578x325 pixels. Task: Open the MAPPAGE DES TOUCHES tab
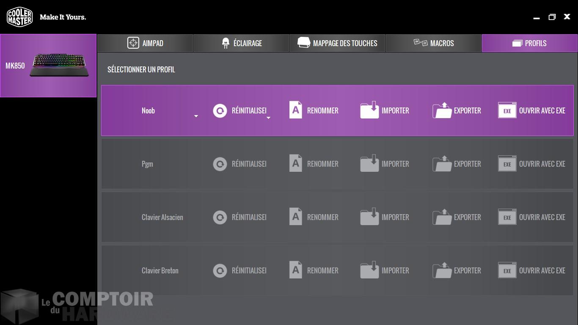[x=337, y=43]
